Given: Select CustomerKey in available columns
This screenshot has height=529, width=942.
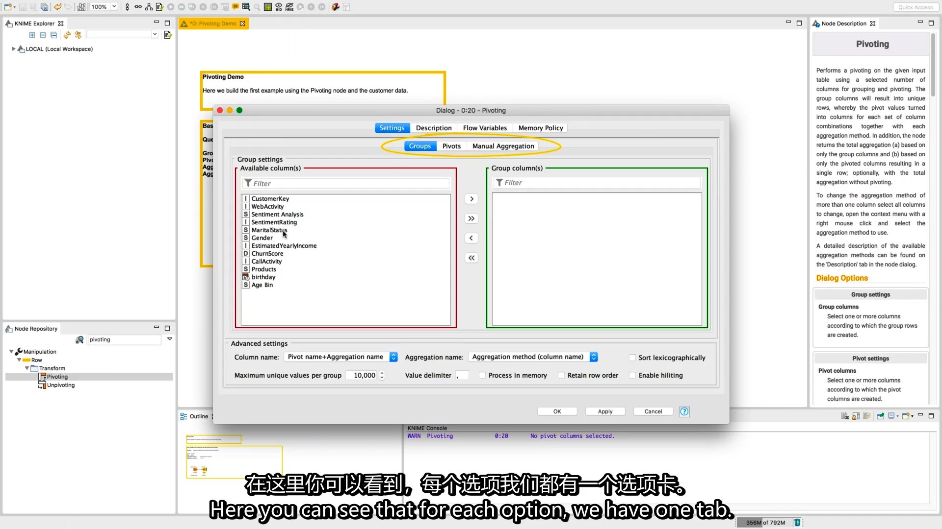Looking at the screenshot, I should click(x=270, y=199).
